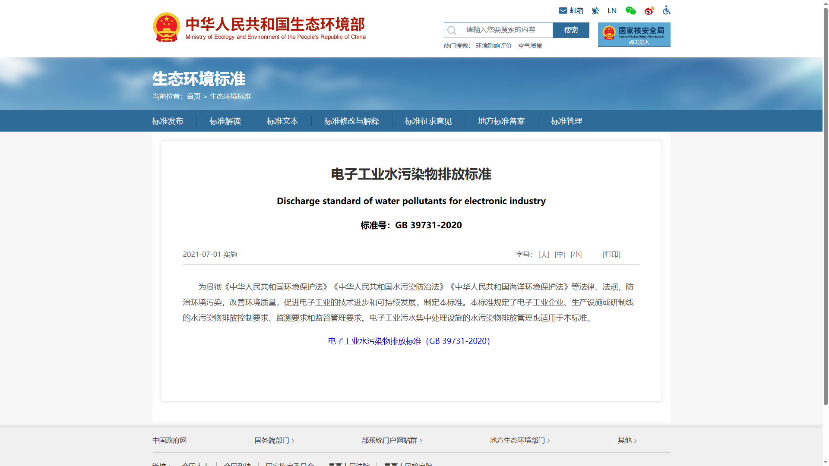
Task: Click the Weibo sharing icon
Action: point(649,10)
